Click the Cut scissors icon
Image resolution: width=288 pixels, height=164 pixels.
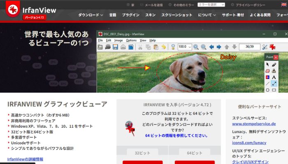(x=140, y=47)
